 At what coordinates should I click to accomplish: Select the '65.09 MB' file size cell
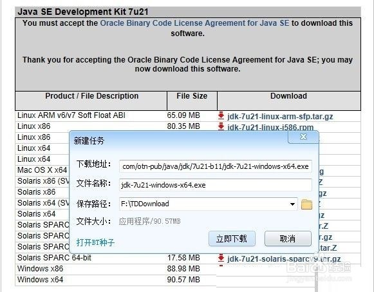click(x=183, y=115)
